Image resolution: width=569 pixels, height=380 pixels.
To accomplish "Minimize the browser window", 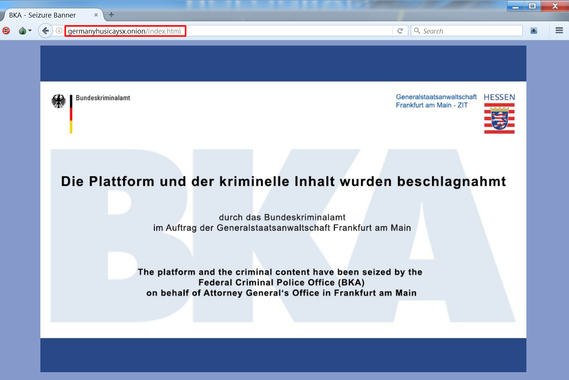I will click(x=516, y=6).
